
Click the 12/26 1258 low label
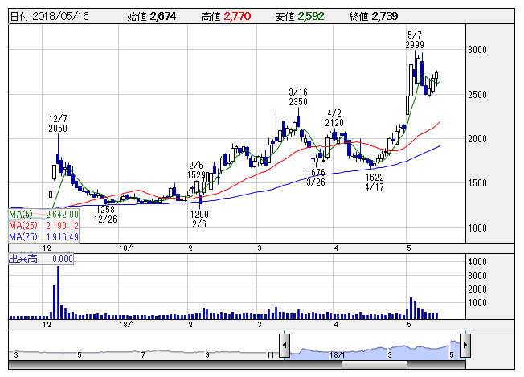point(106,214)
